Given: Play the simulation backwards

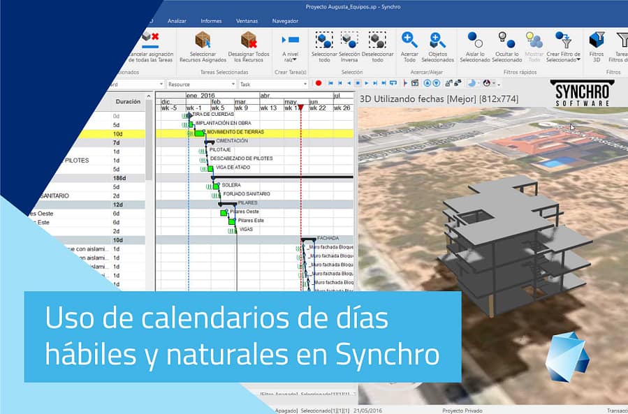Looking at the screenshot, I should click(x=349, y=83).
